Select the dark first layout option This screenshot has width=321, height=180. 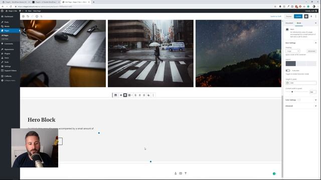(291, 63)
